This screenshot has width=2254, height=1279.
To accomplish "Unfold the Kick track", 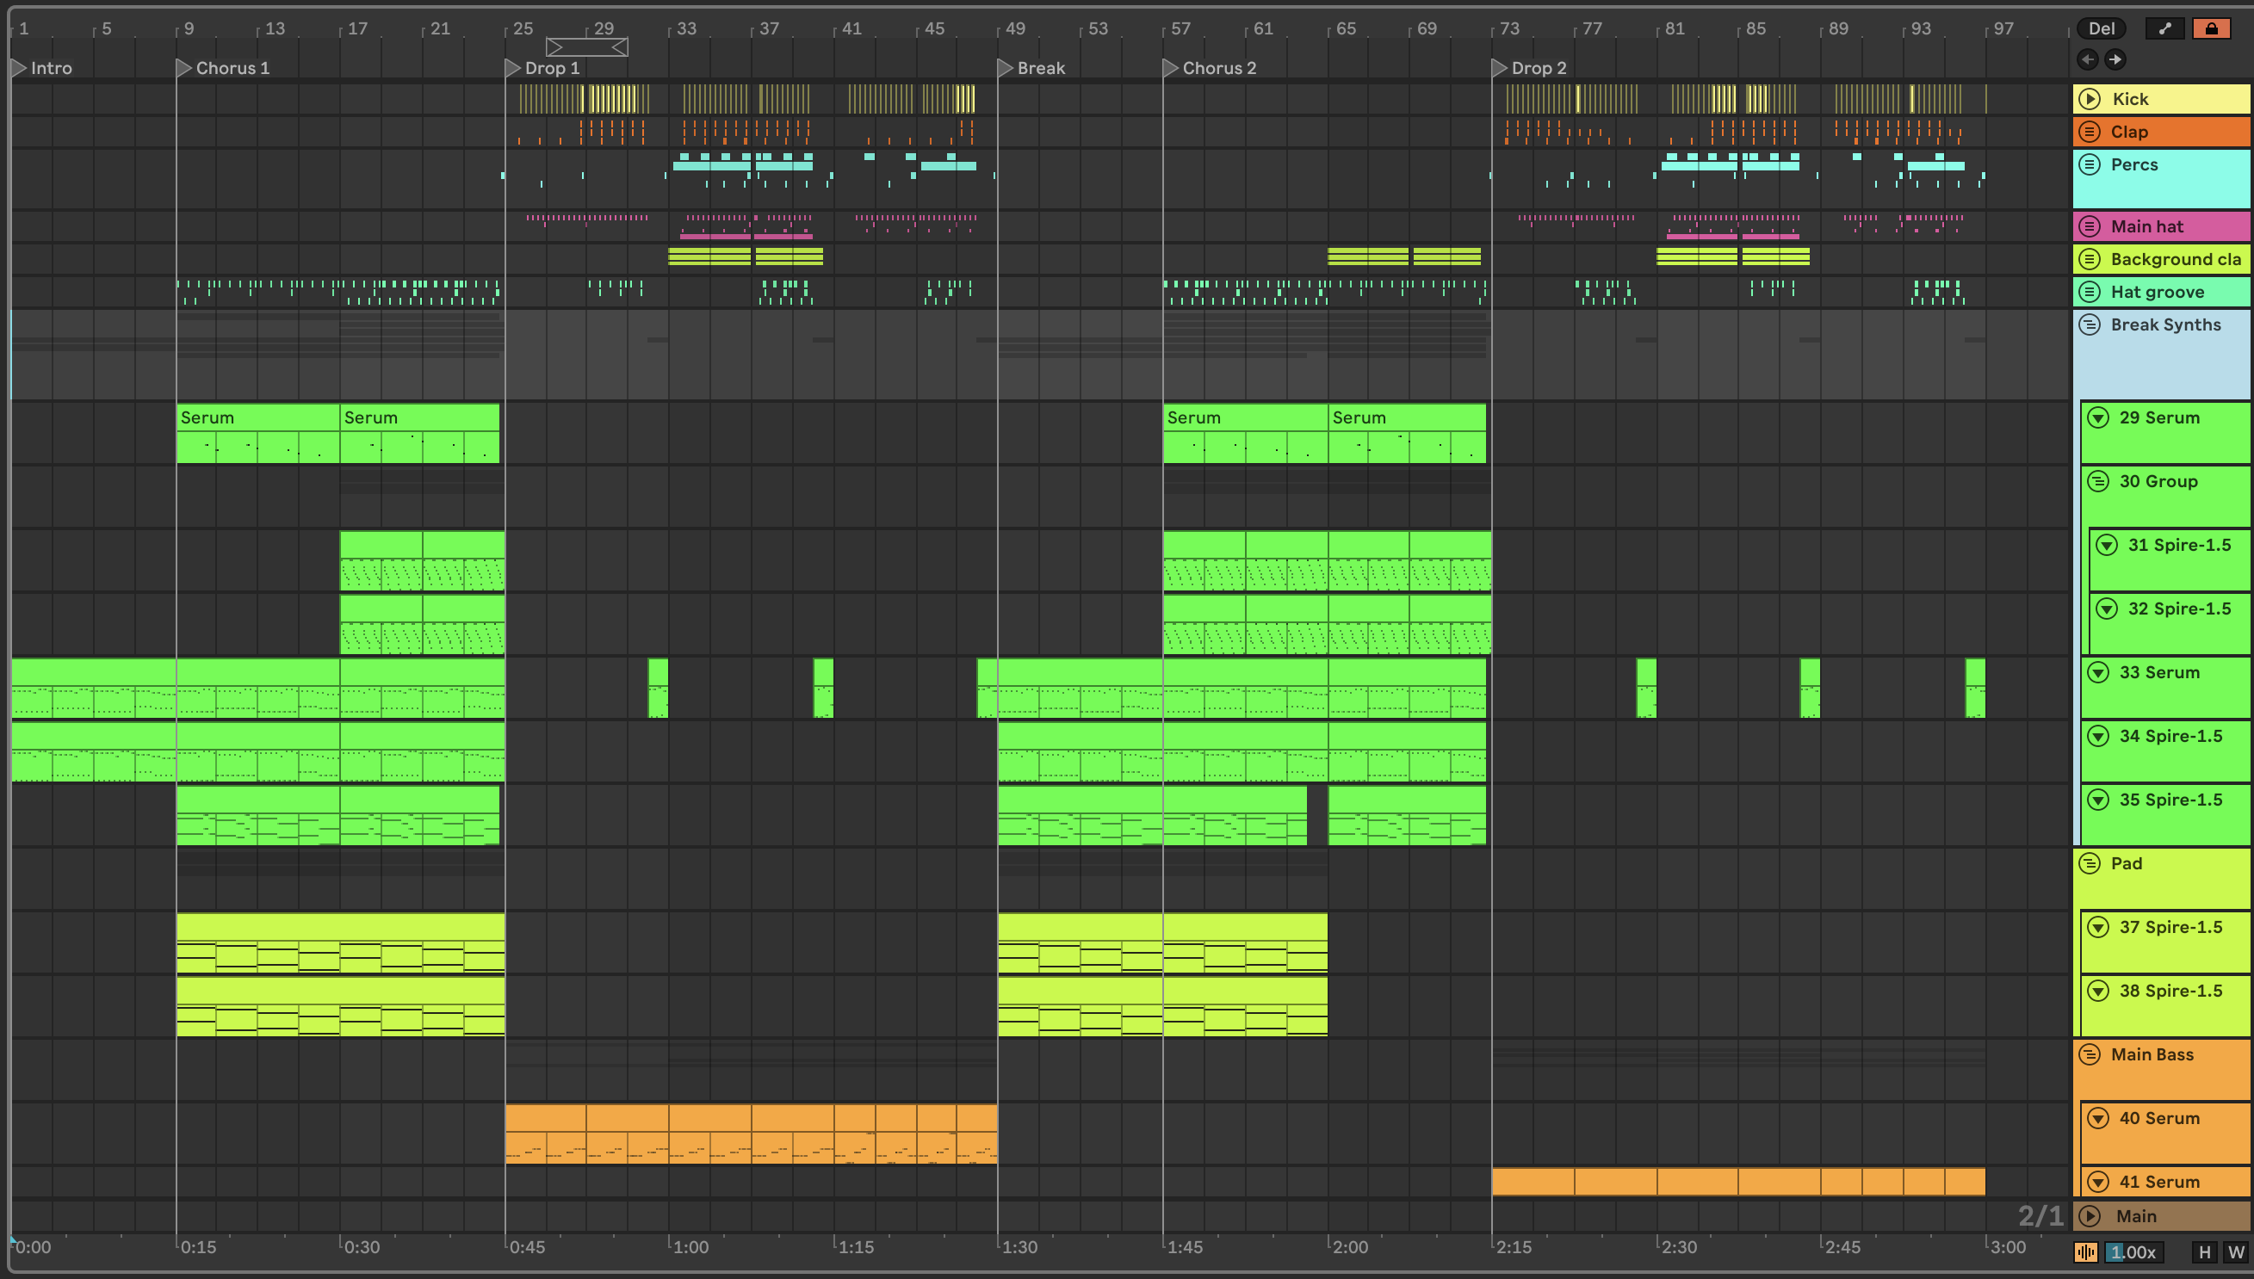I will pos(2090,99).
